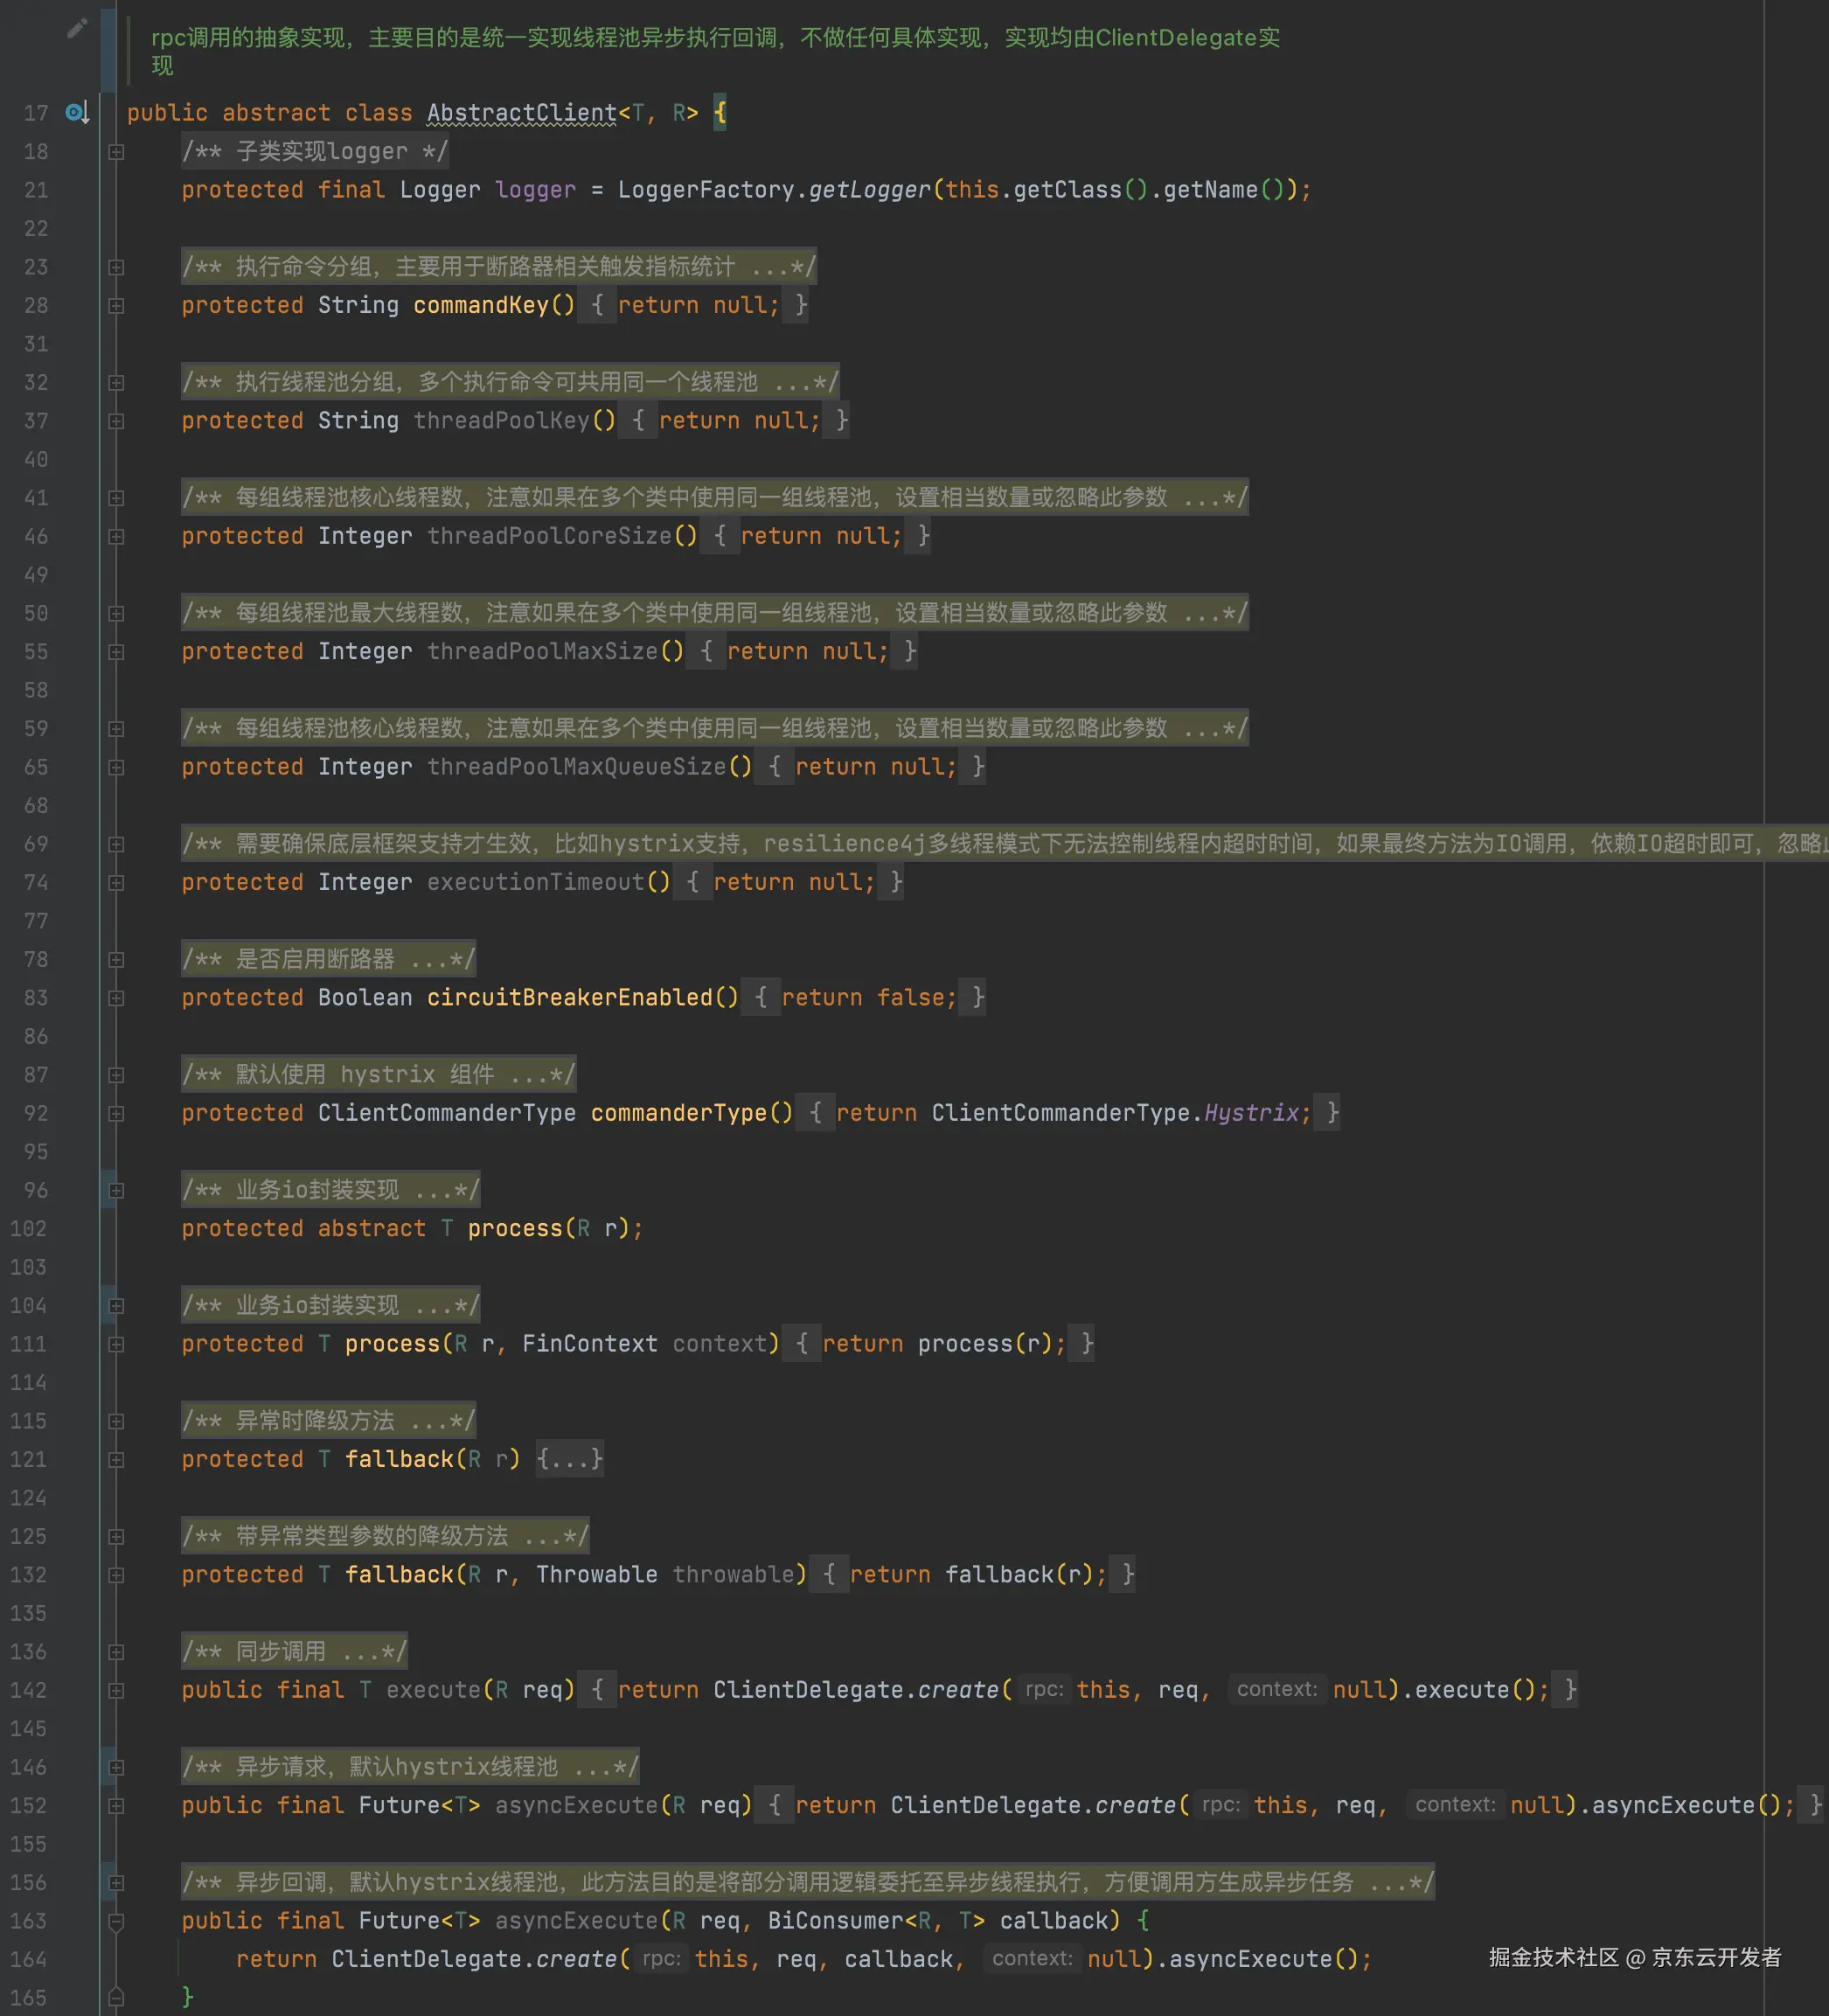Click the AbstractClient class name
The image size is (1829, 2016).
click(522, 113)
